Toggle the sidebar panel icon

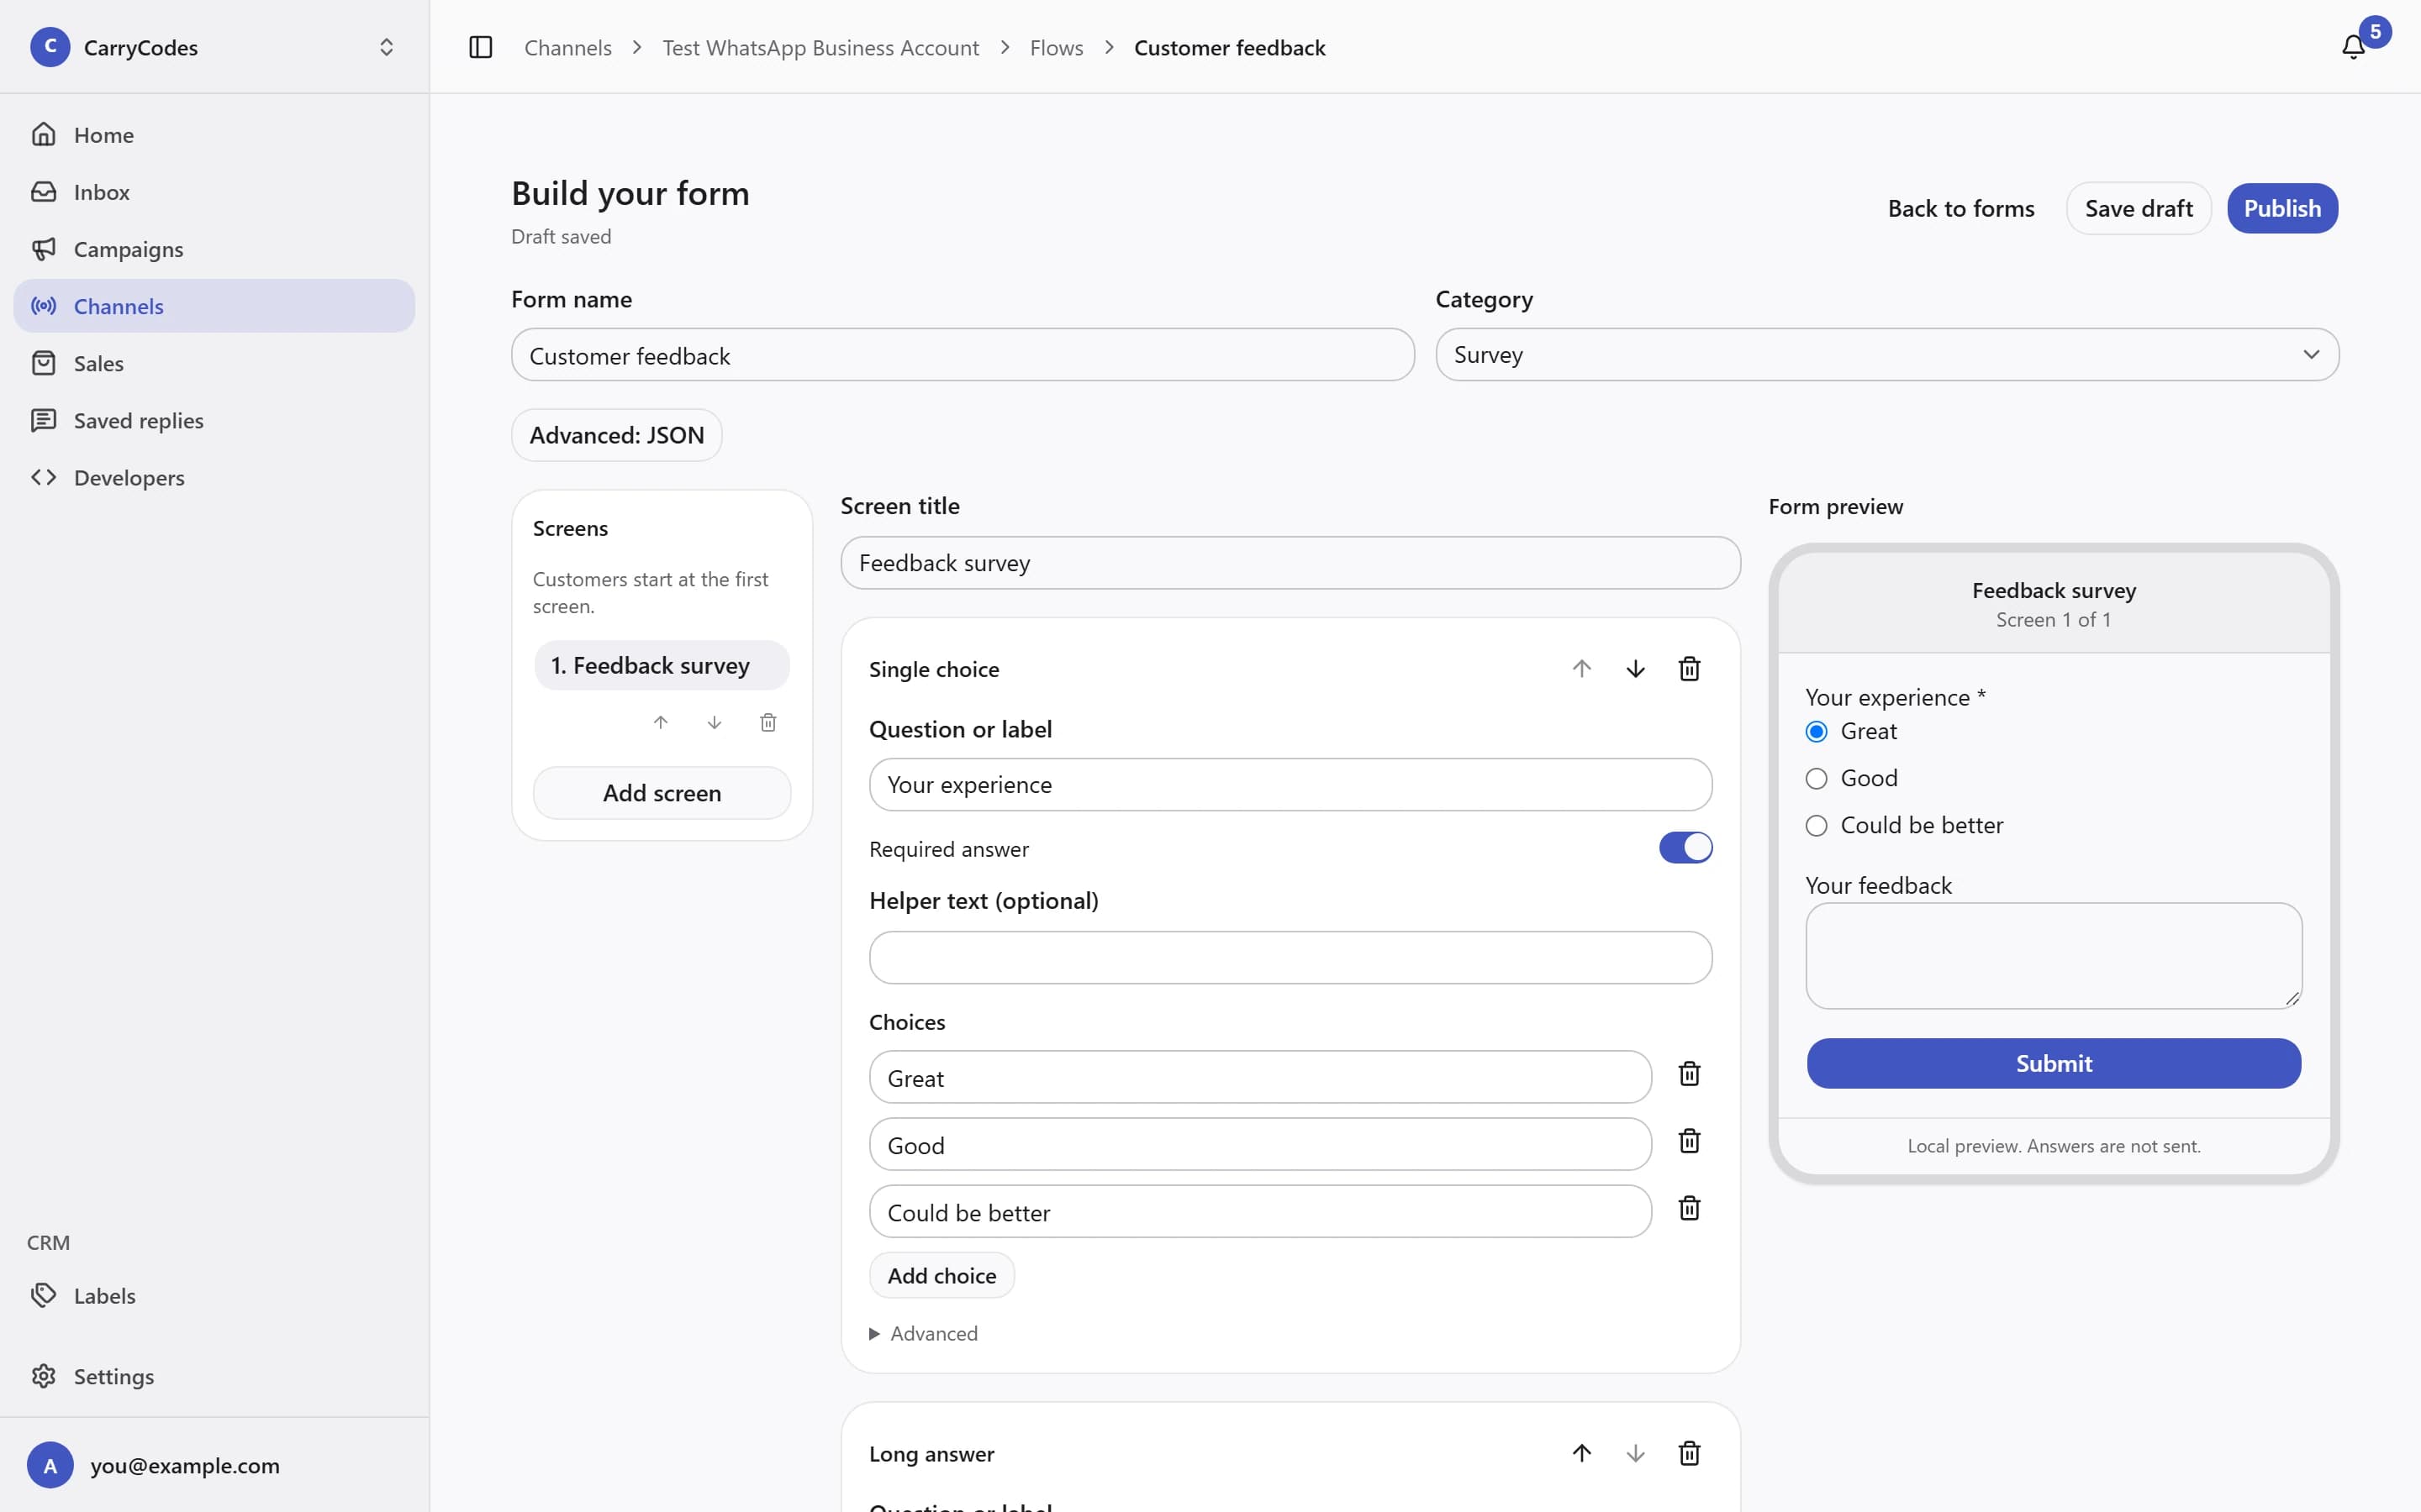(480, 47)
